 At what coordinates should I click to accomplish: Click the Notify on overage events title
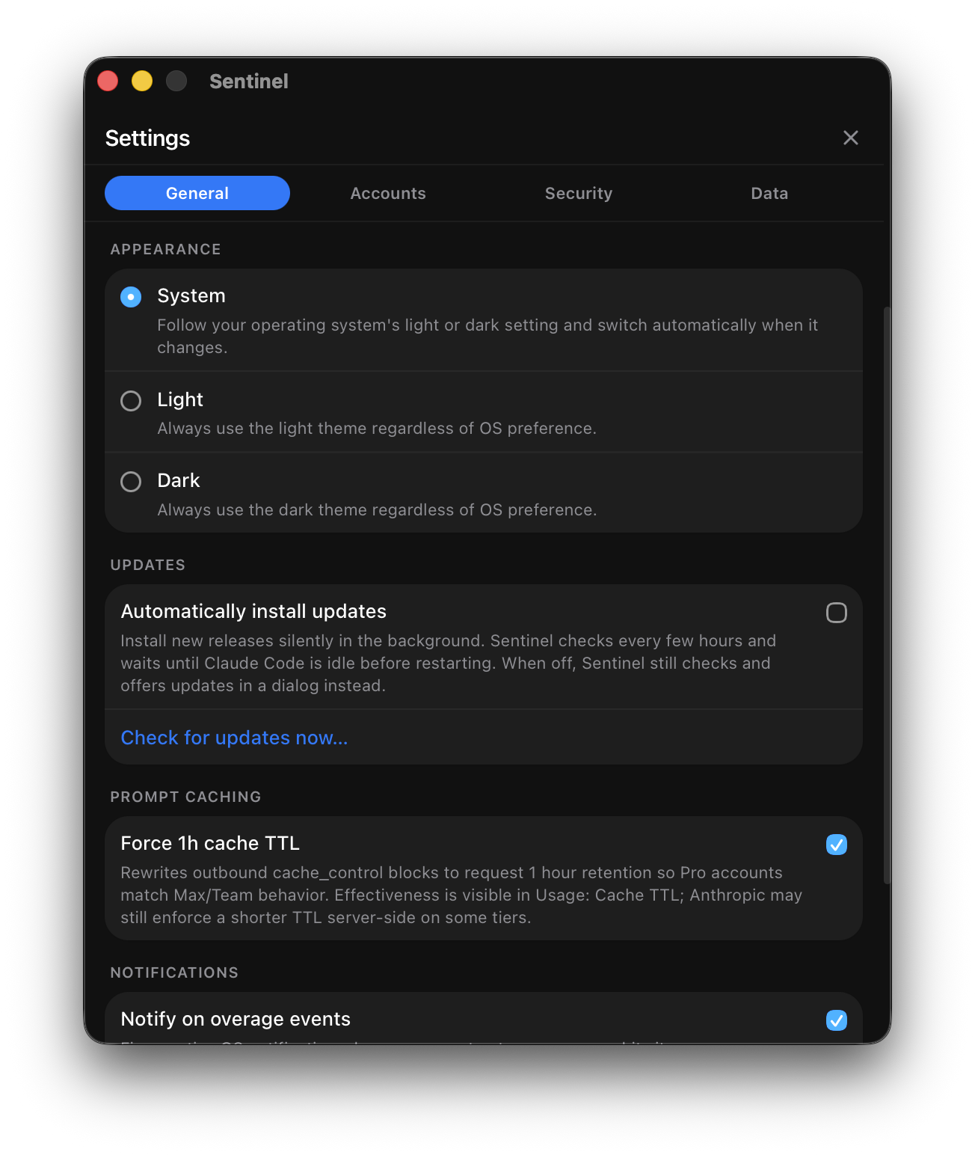(236, 1019)
